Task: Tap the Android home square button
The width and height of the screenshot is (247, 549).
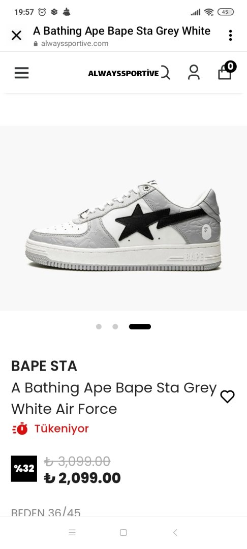Action: tap(123, 533)
